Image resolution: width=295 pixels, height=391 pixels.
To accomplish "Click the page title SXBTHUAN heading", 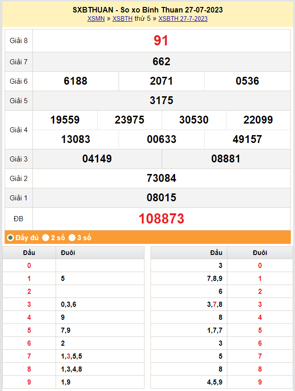I will (147, 10).
